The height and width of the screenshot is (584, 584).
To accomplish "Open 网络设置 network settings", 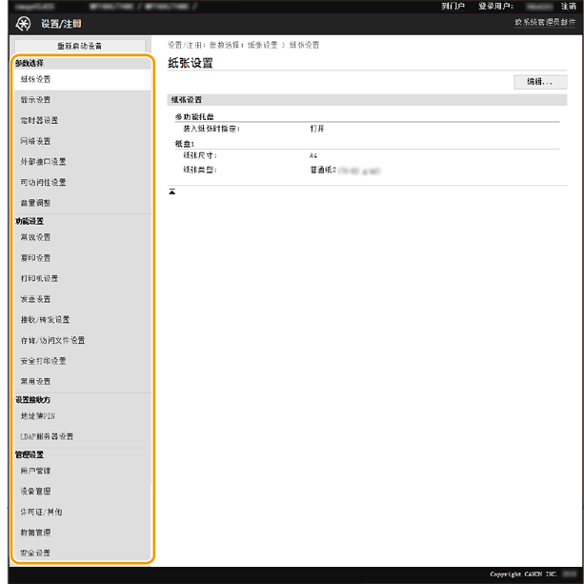I will (x=37, y=141).
